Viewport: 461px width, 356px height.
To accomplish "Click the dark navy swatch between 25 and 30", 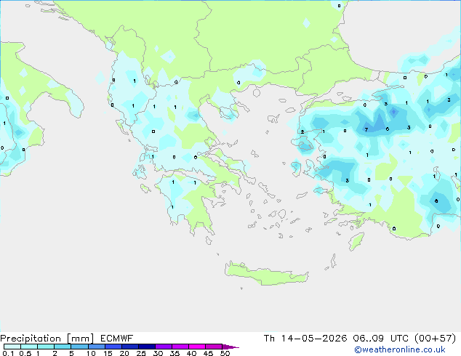I will [x=146, y=347].
